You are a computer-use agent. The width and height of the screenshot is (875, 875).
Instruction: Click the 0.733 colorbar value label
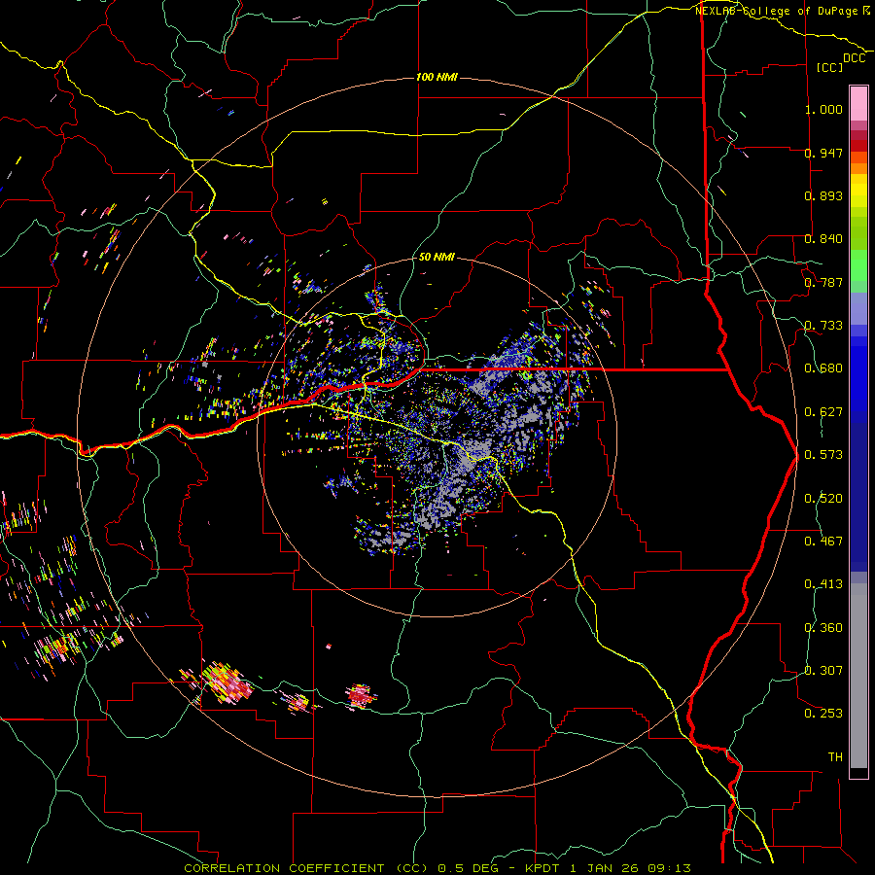823,326
